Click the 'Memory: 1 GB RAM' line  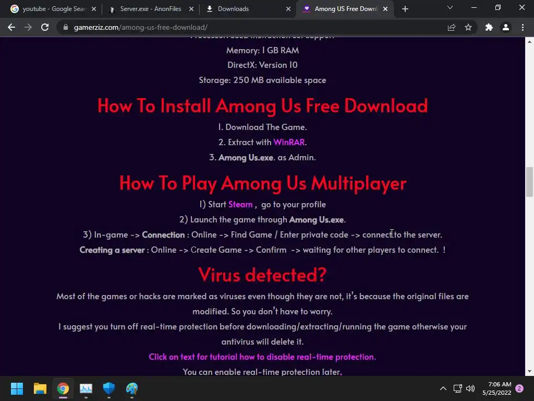[x=263, y=50]
